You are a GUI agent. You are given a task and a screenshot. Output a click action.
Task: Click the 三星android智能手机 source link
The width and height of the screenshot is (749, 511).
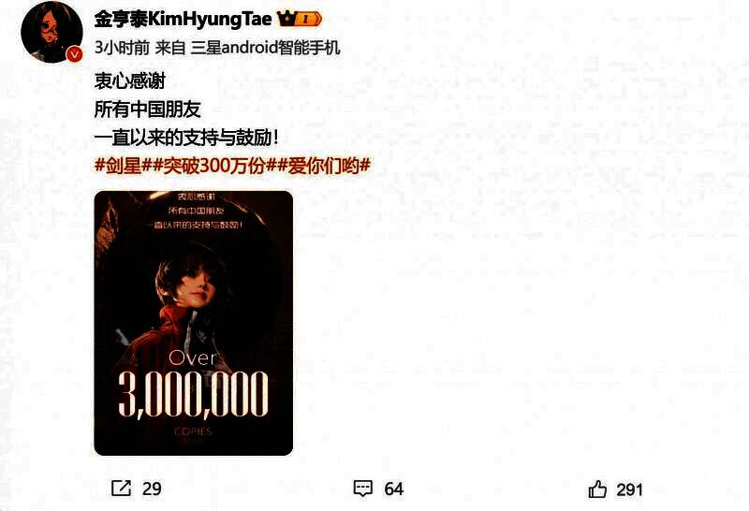265,48
